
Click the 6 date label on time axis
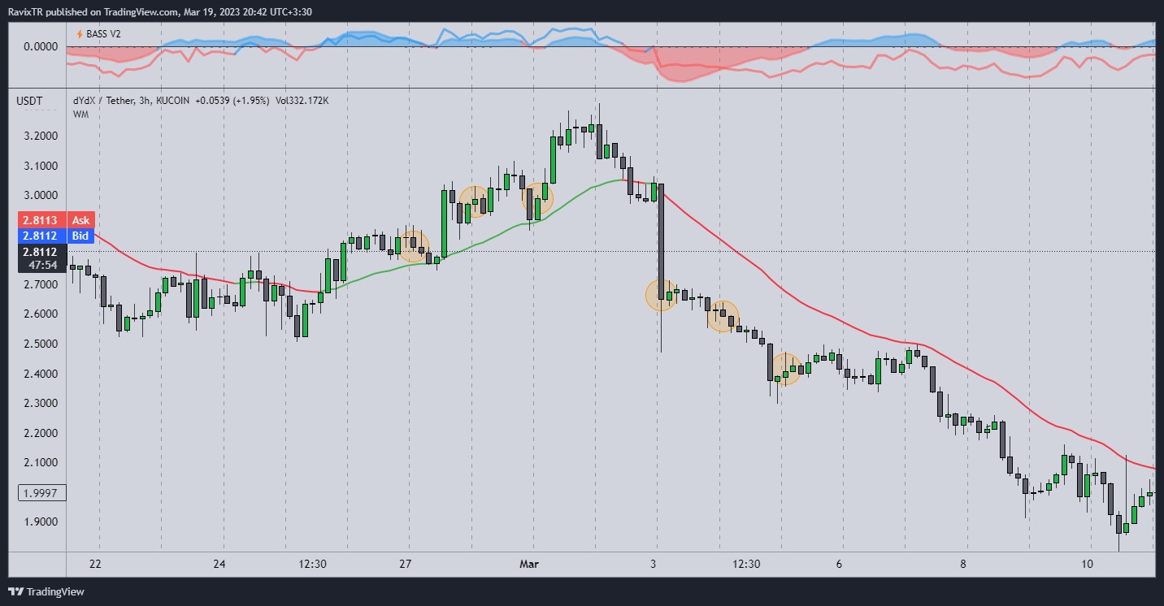tap(839, 565)
